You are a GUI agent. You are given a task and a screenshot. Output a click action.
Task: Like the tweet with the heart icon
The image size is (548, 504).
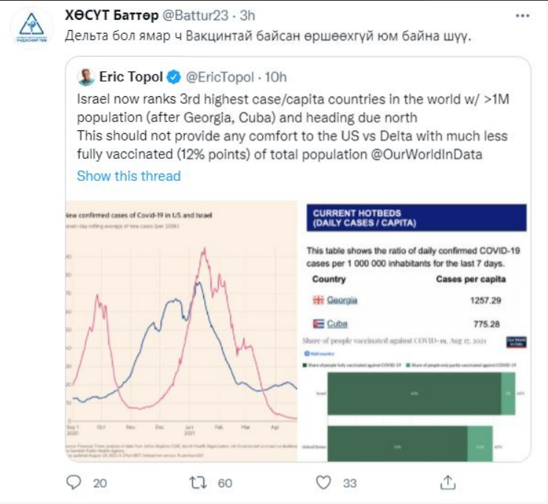(323, 482)
